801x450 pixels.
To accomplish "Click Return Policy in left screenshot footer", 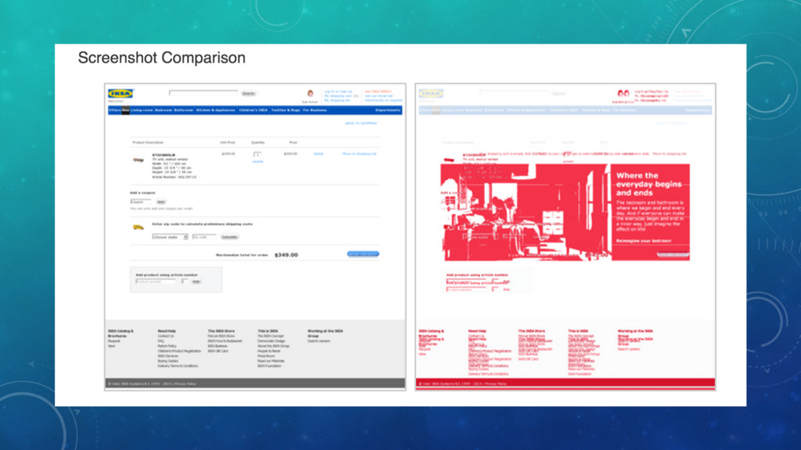I will [167, 346].
